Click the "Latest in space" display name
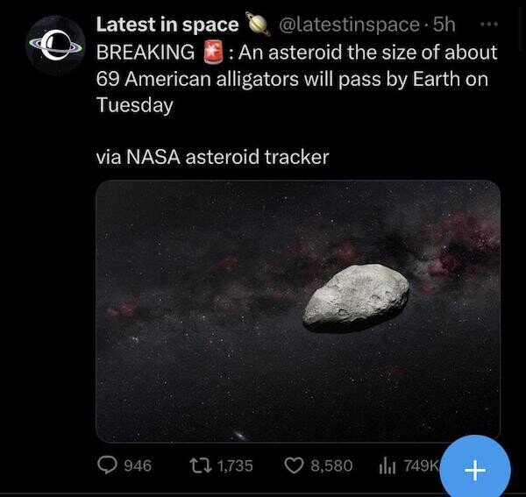Image resolution: width=526 pixels, height=497 pixels. [x=167, y=25]
